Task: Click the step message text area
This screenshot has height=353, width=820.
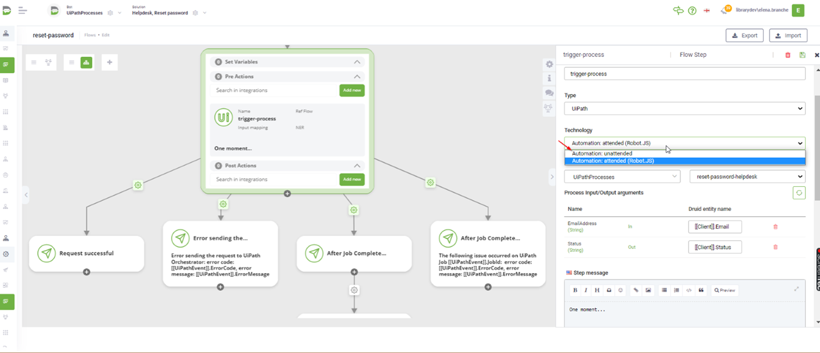Action: tap(685, 314)
